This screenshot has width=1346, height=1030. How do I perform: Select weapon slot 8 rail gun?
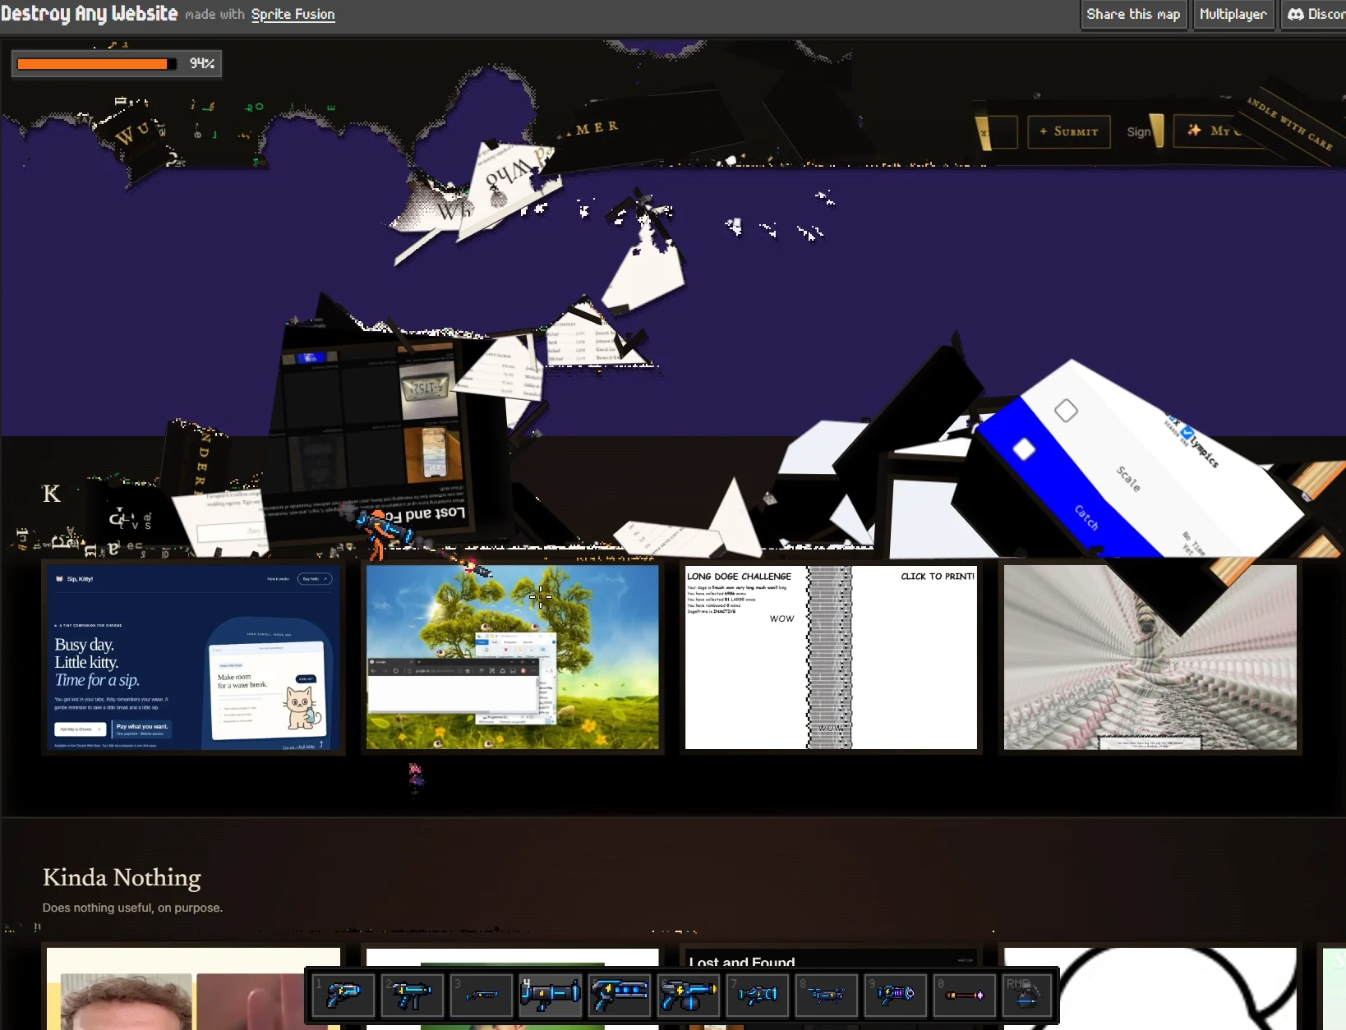(827, 996)
